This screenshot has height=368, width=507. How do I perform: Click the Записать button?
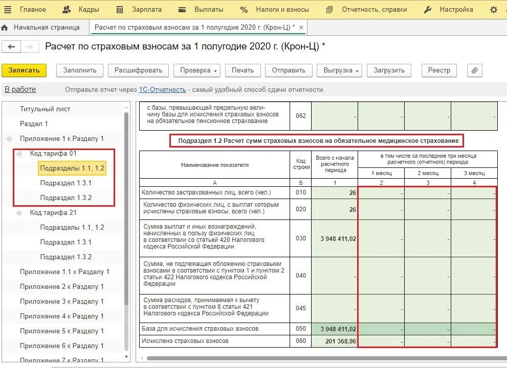[24, 70]
